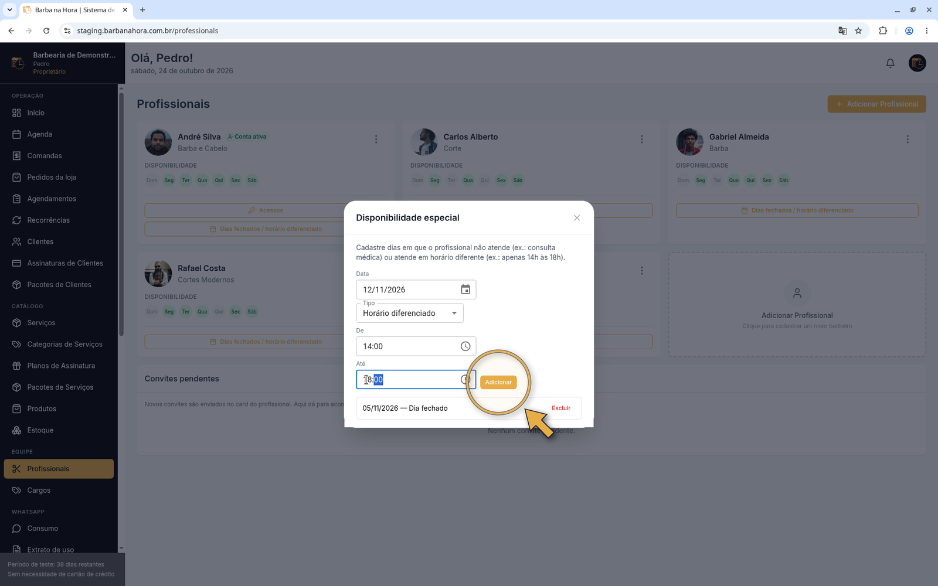This screenshot has height=586, width=938.
Task: Open Início in the sidebar
Action: (x=59, y=113)
